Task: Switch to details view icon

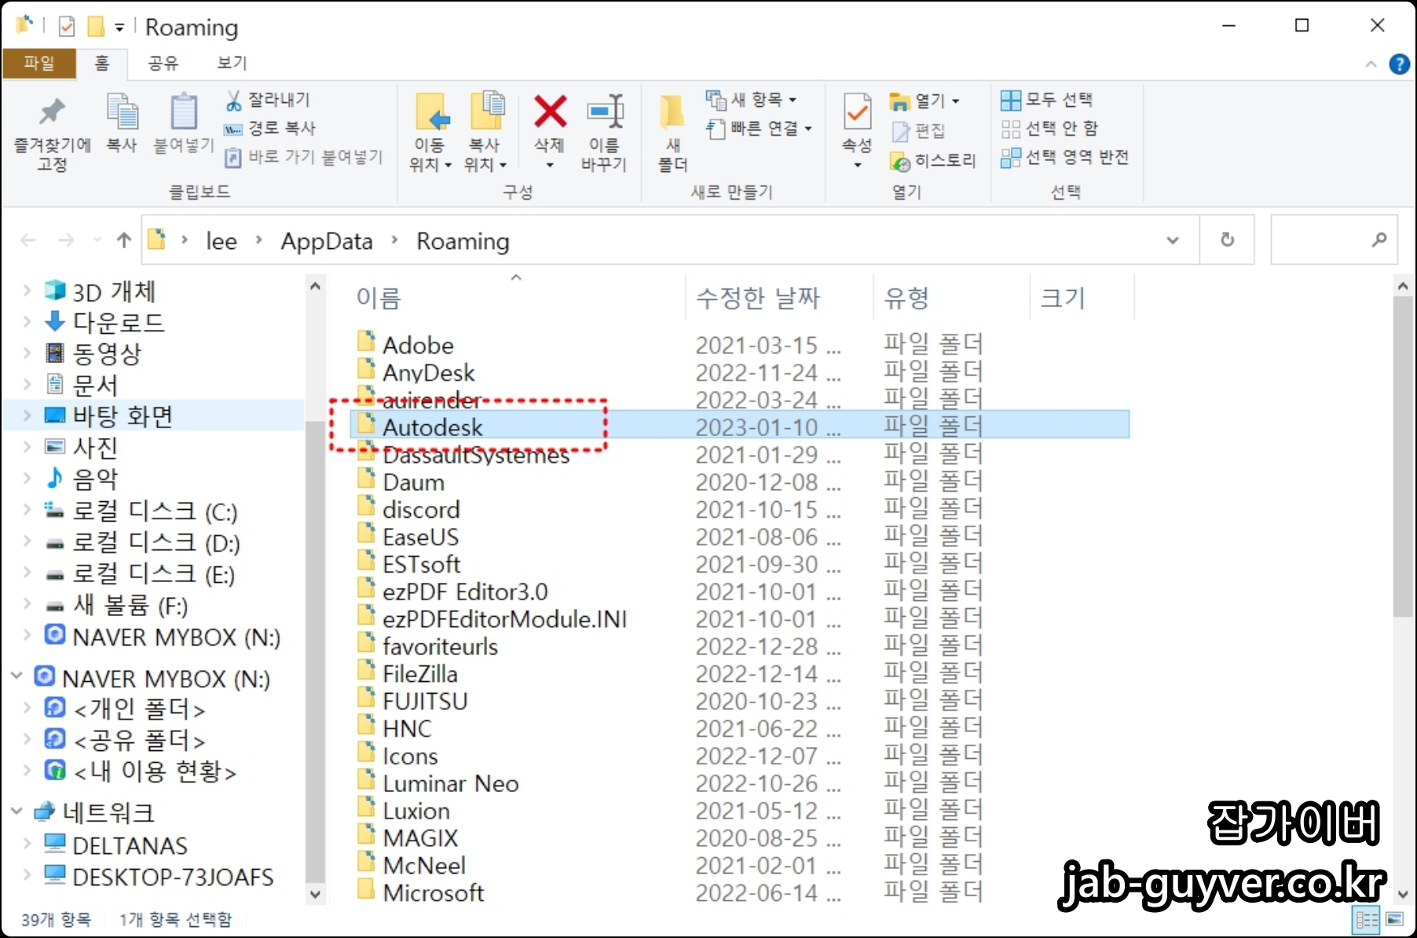Action: pyautogui.click(x=1367, y=919)
